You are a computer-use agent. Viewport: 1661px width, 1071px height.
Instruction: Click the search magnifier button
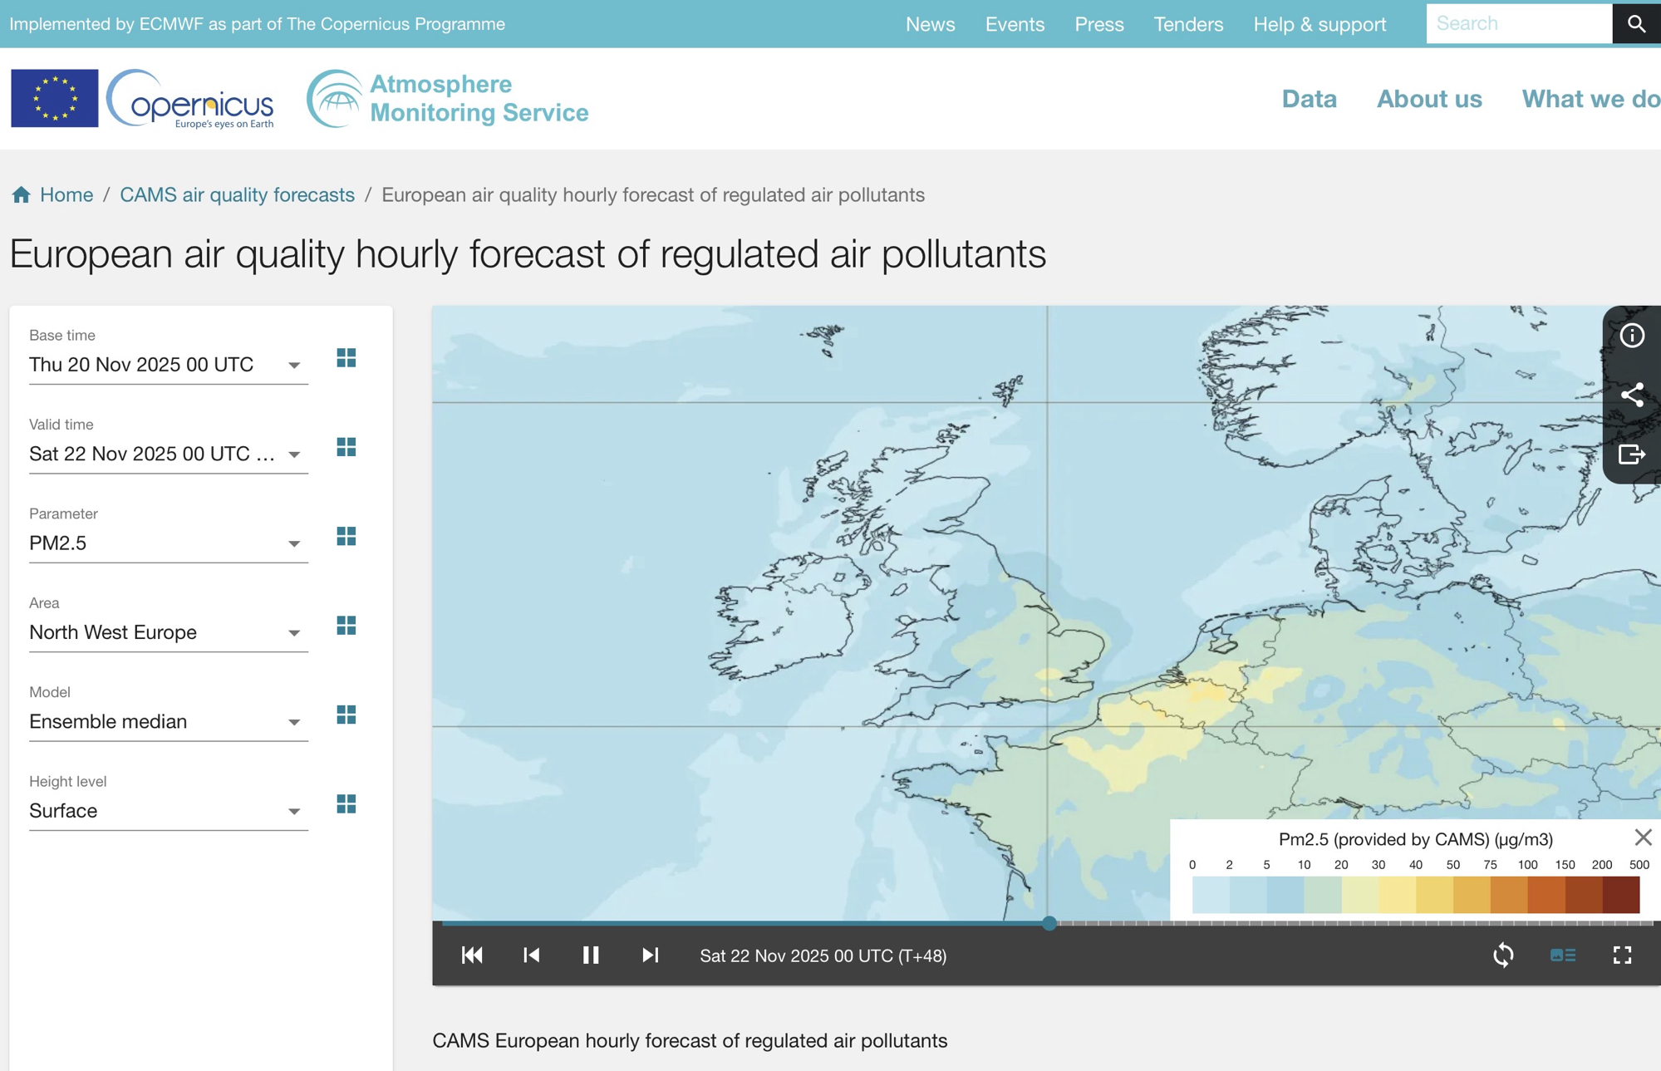click(1636, 23)
